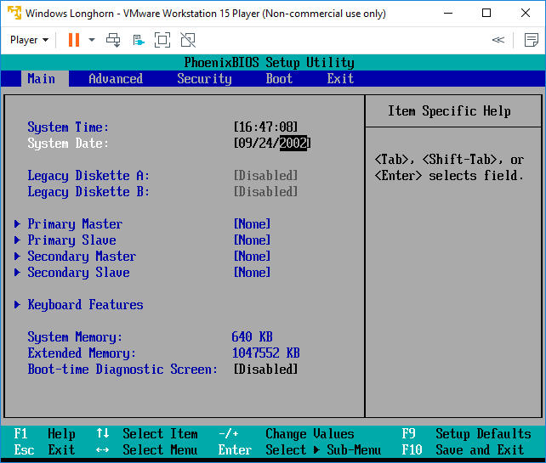Toggle Unity mode icon
This screenshot has width=546, height=463.
coord(188,40)
